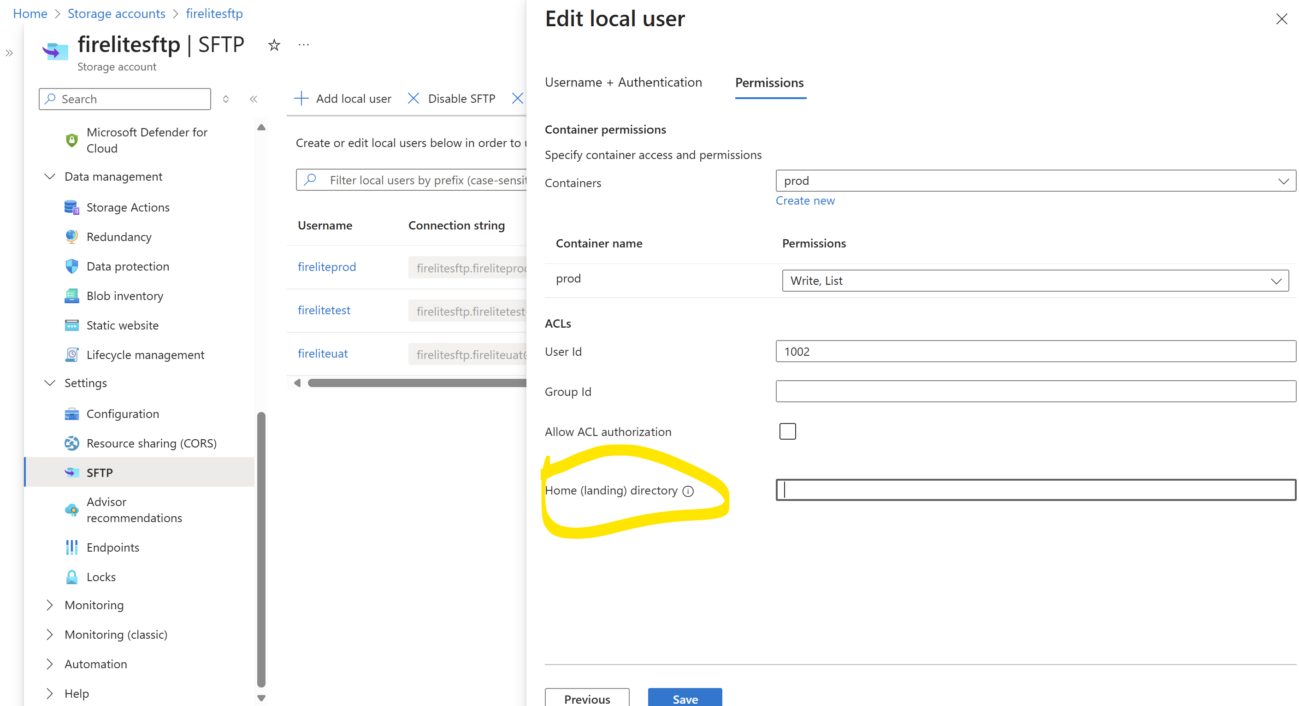The image size is (1299, 706).
Task: Open Storage Actions icon in sidebar
Action: pyautogui.click(x=71, y=207)
